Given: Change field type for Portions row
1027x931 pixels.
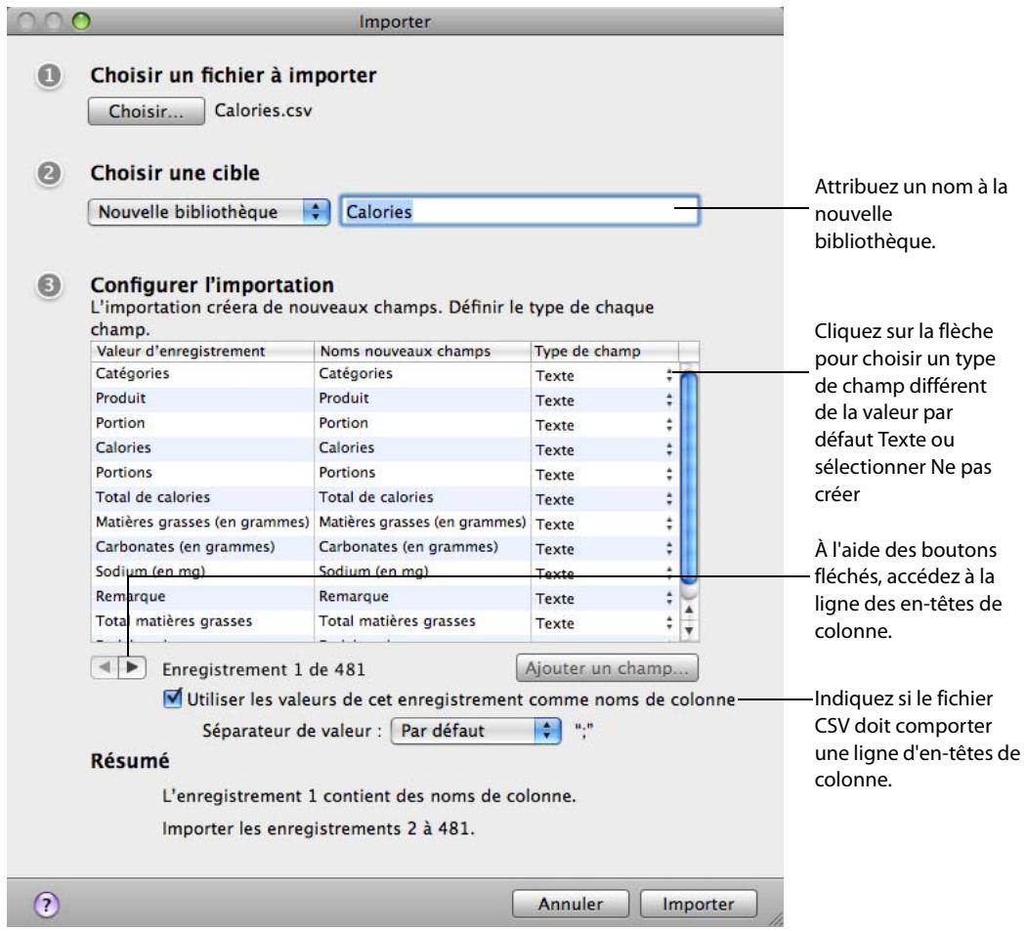Looking at the screenshot, I should coord(668,475).
